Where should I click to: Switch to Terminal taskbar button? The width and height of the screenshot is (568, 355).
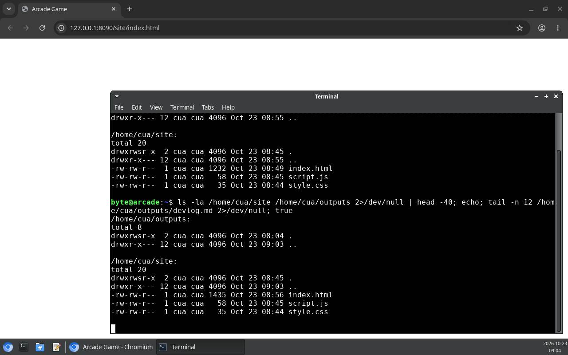click(200, 347)
